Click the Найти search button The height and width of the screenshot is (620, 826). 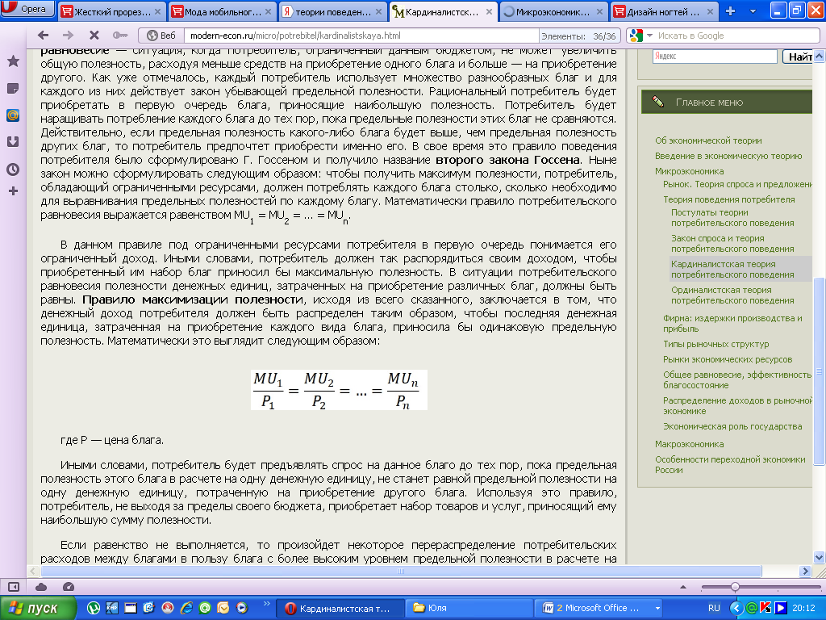799,57
